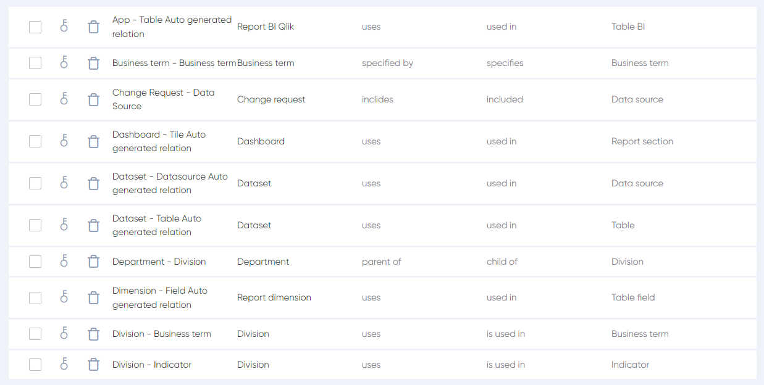Delete the Dataset - Table Auto generated relation
Image resolution: width=764 pixels, height=385 pixels.
click(93, 225)
